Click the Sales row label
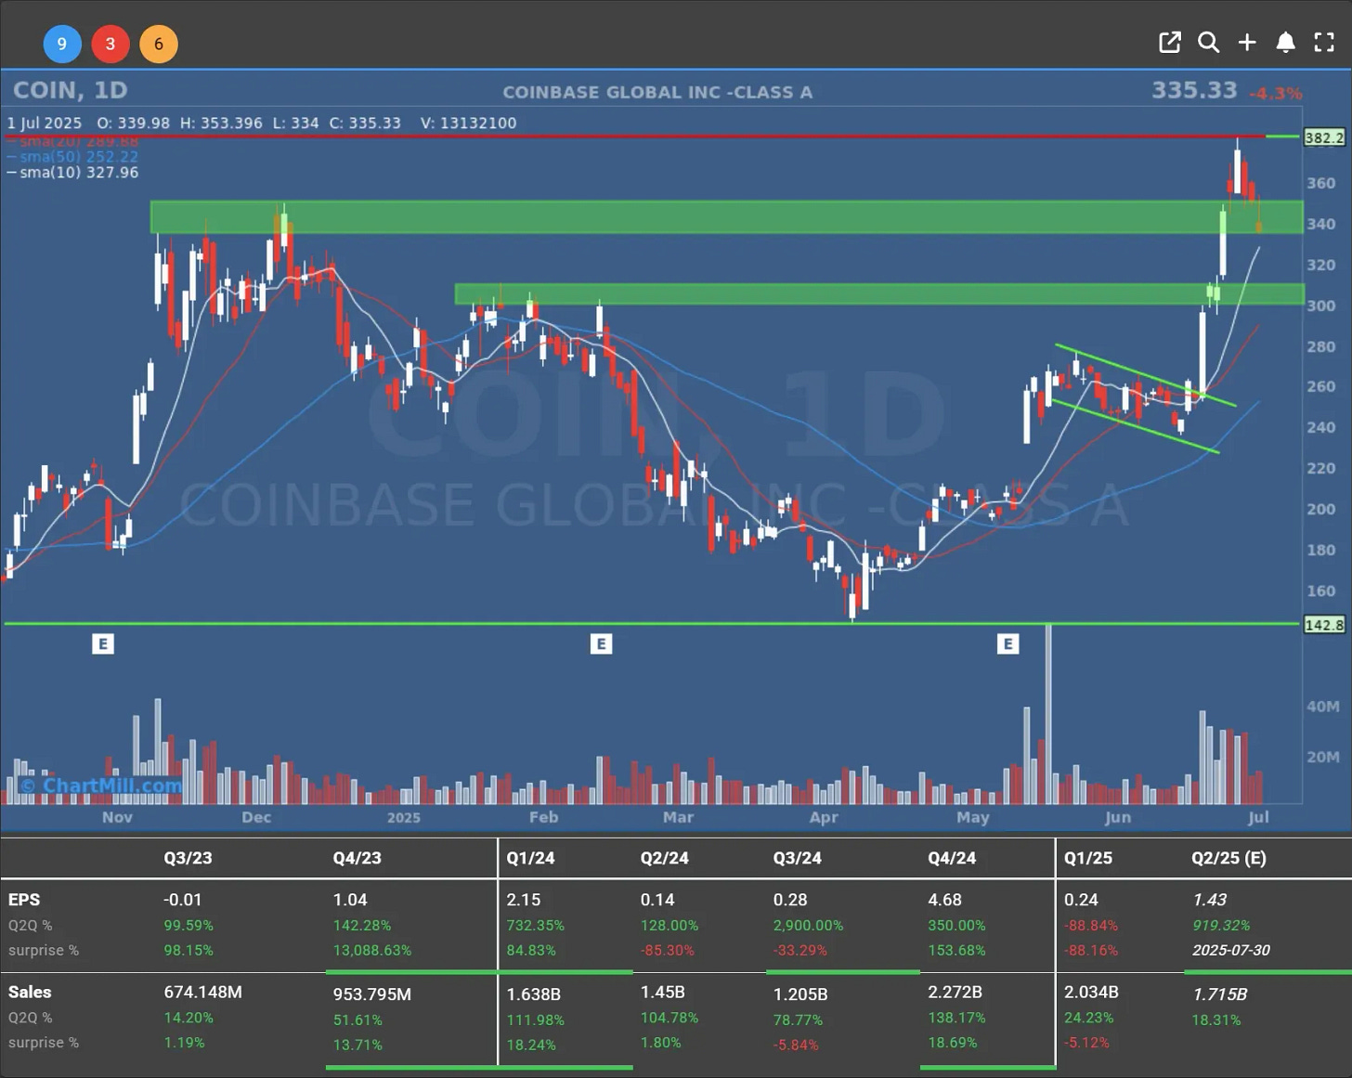The image size is (1352, 1078). (x=30, y=993)
